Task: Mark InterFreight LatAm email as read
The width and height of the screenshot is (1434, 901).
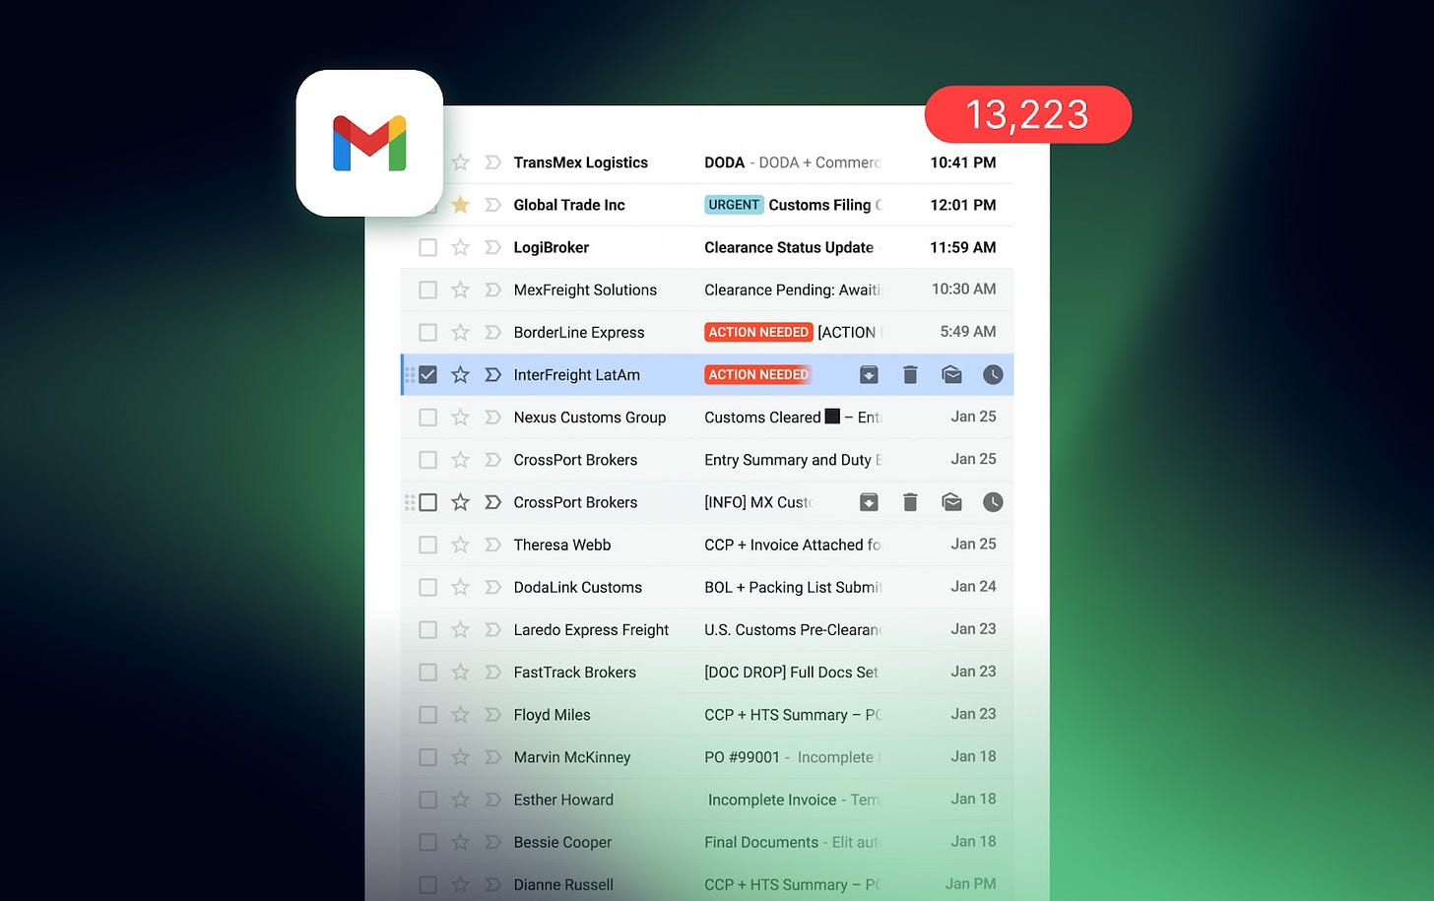Action: click(951, 374)
